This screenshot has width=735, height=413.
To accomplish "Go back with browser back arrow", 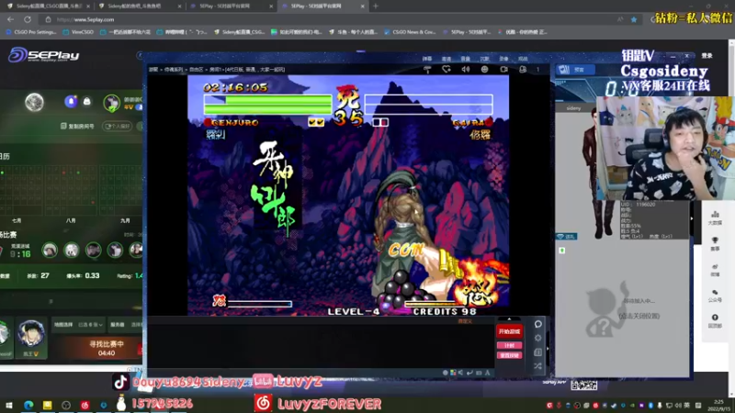I will point(11,19).
